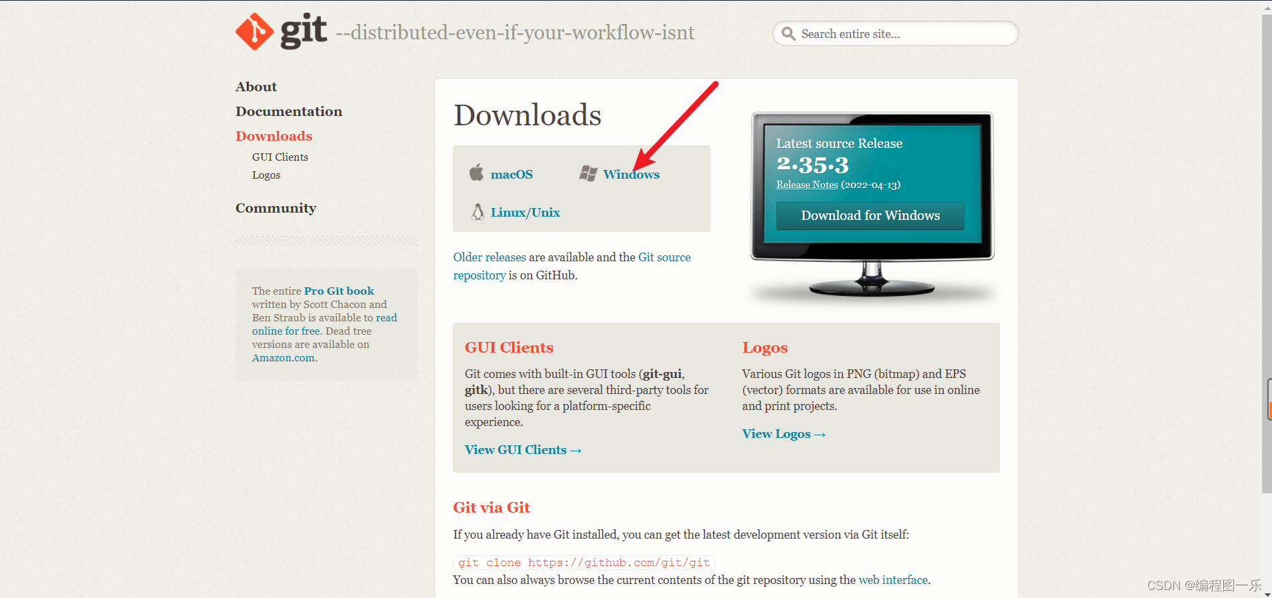Image resolution: width=1272 pixels, height=598 pixels.
Task: Open the Community menu item
Action: (x=275, y=208)
